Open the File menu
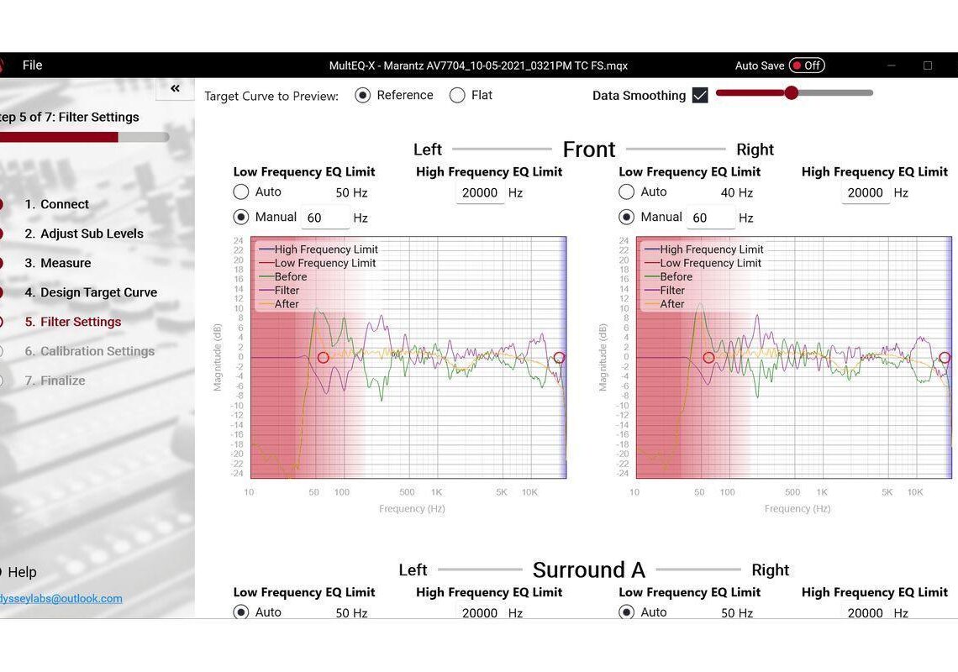This screenshot has width=958, height=672. point(32,65)
